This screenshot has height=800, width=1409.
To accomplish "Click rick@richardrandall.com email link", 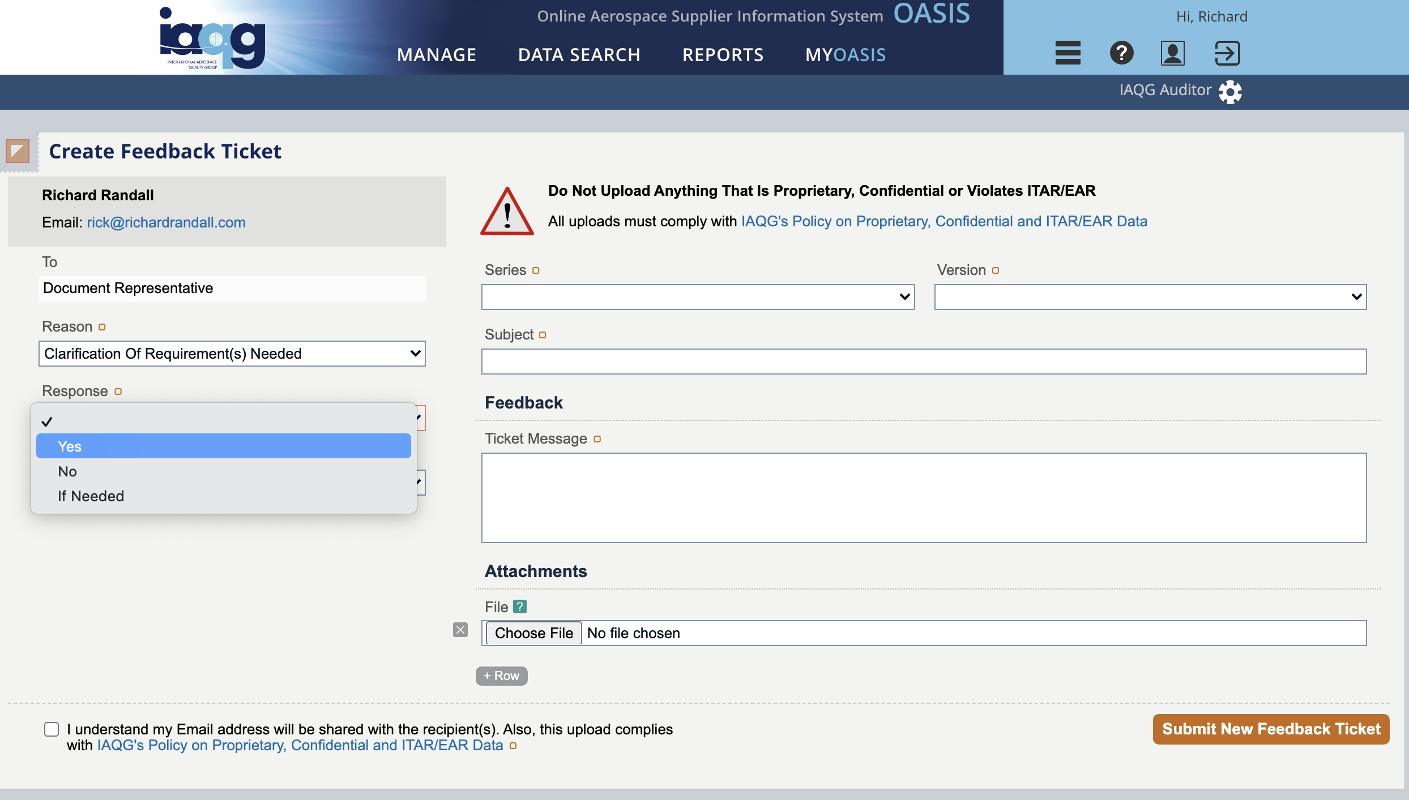I will (166, 222).
